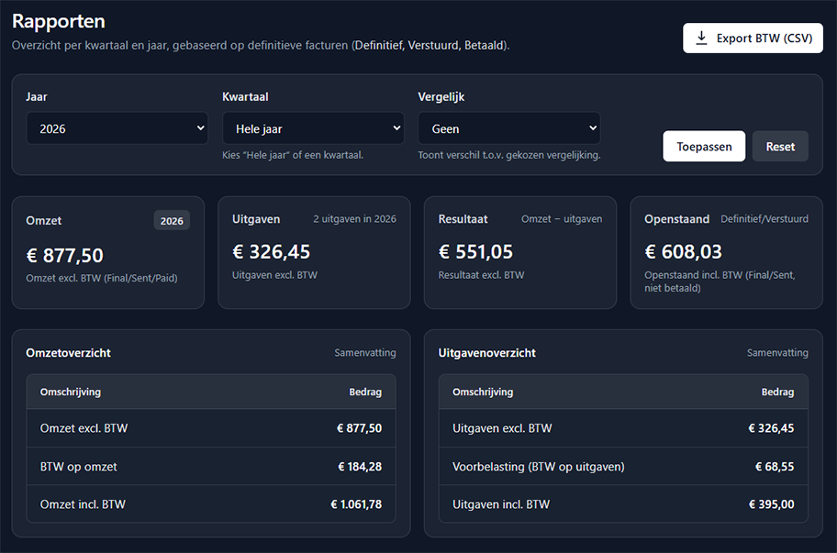The width and height of the screenshot is (837, 553).
Task: Select the BTW op omzet row
Action: click(211, 466)
